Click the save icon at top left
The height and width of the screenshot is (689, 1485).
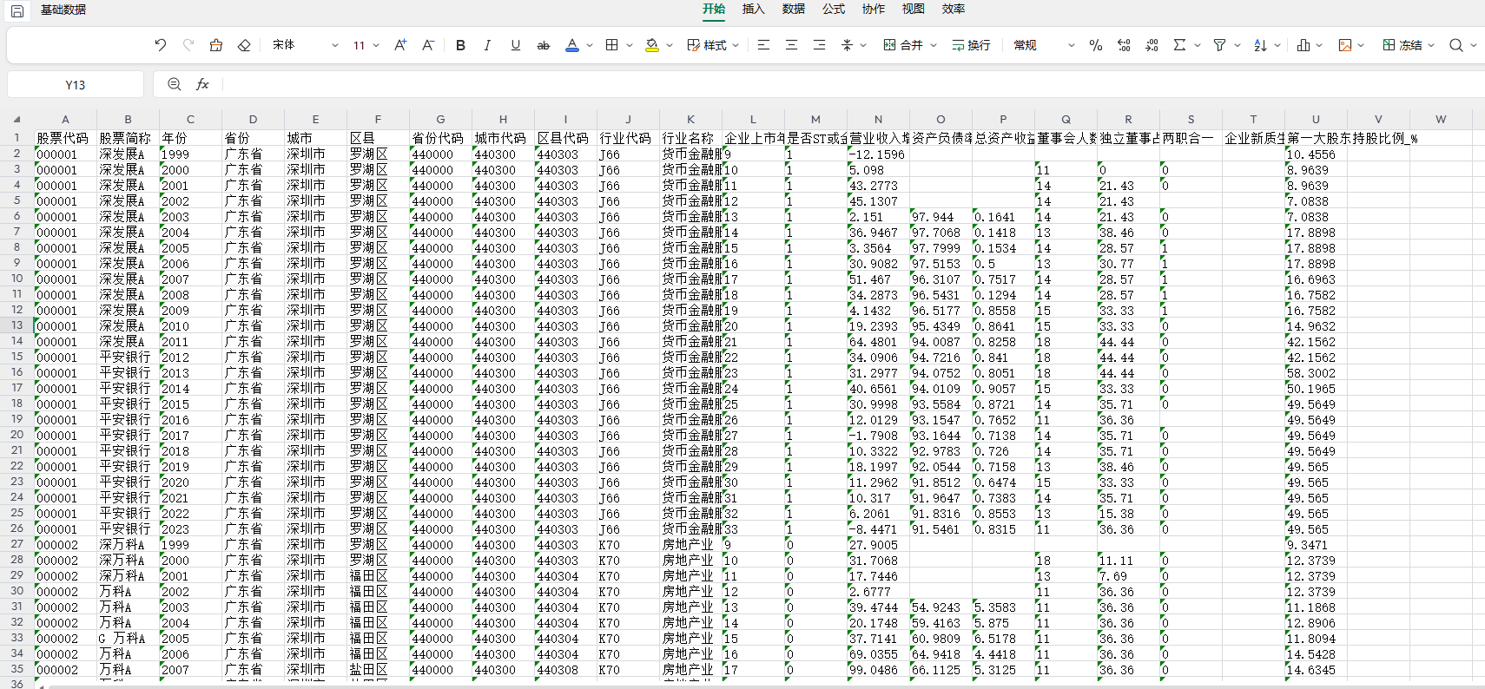tap(17, 10)
